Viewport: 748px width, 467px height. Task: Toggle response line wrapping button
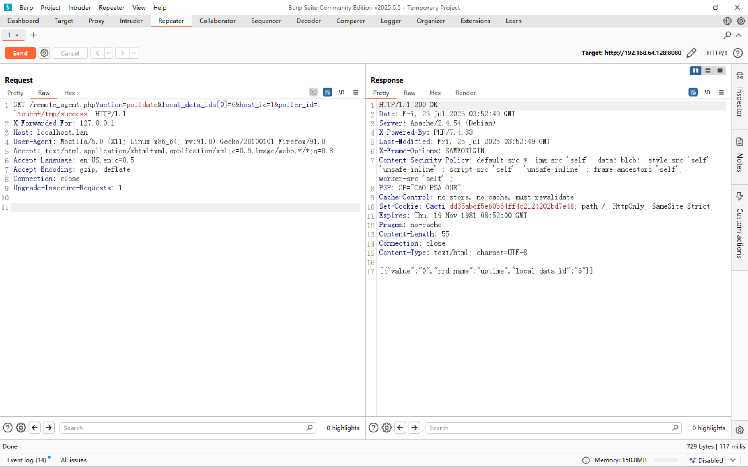point(693,92)
